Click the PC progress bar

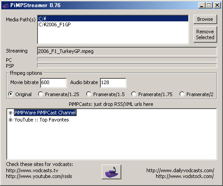pyautogui.click(x=127, y=60)
